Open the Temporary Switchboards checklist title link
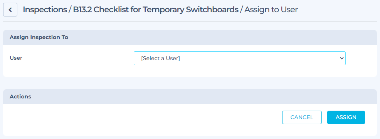The height and width of the screenshot is (139, 380). tap(156, 10)
